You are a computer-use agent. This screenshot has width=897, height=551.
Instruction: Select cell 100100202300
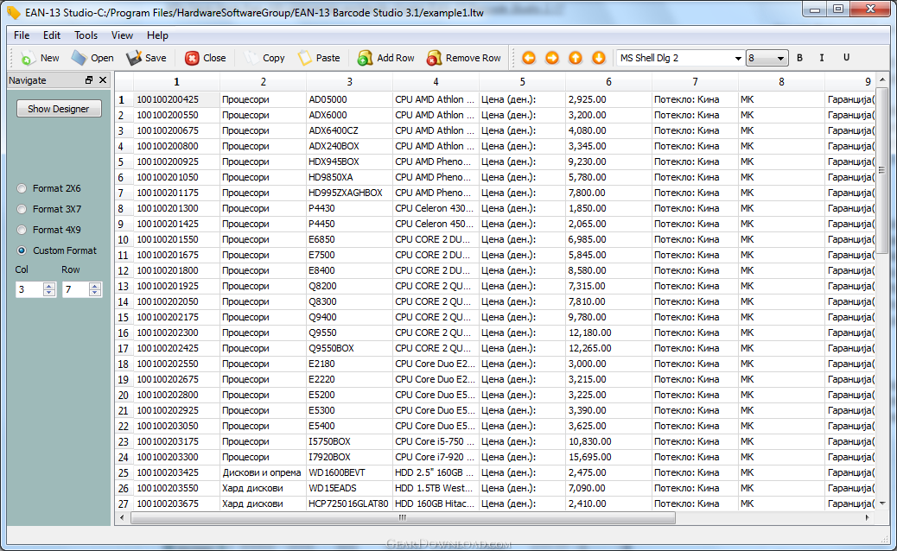(x=177, y=332)
